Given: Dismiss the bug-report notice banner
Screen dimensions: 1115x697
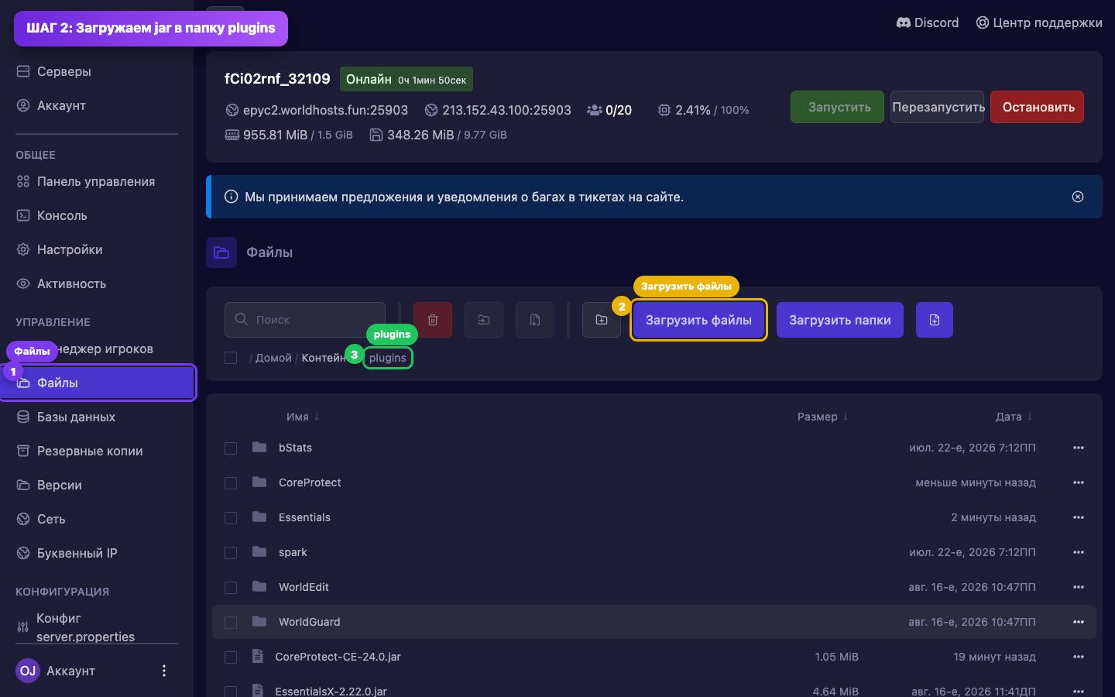Looking at the screenshot, I should [x=1078, y=197].
